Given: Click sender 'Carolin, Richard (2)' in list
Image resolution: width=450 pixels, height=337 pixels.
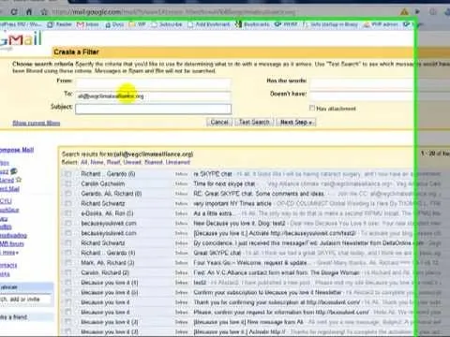Looking at the screenshot, I should point(105,272).
